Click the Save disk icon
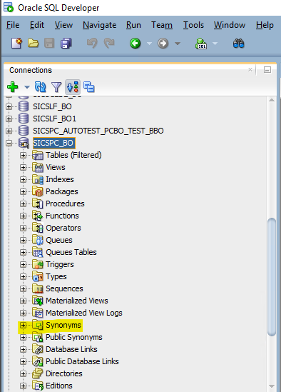281x392 pixels. click(49, 44)
